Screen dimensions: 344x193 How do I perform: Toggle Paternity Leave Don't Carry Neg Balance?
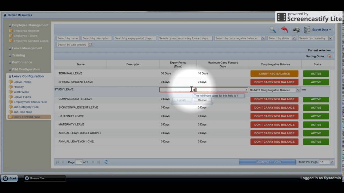pyautogui.click(x=274, y=116)
